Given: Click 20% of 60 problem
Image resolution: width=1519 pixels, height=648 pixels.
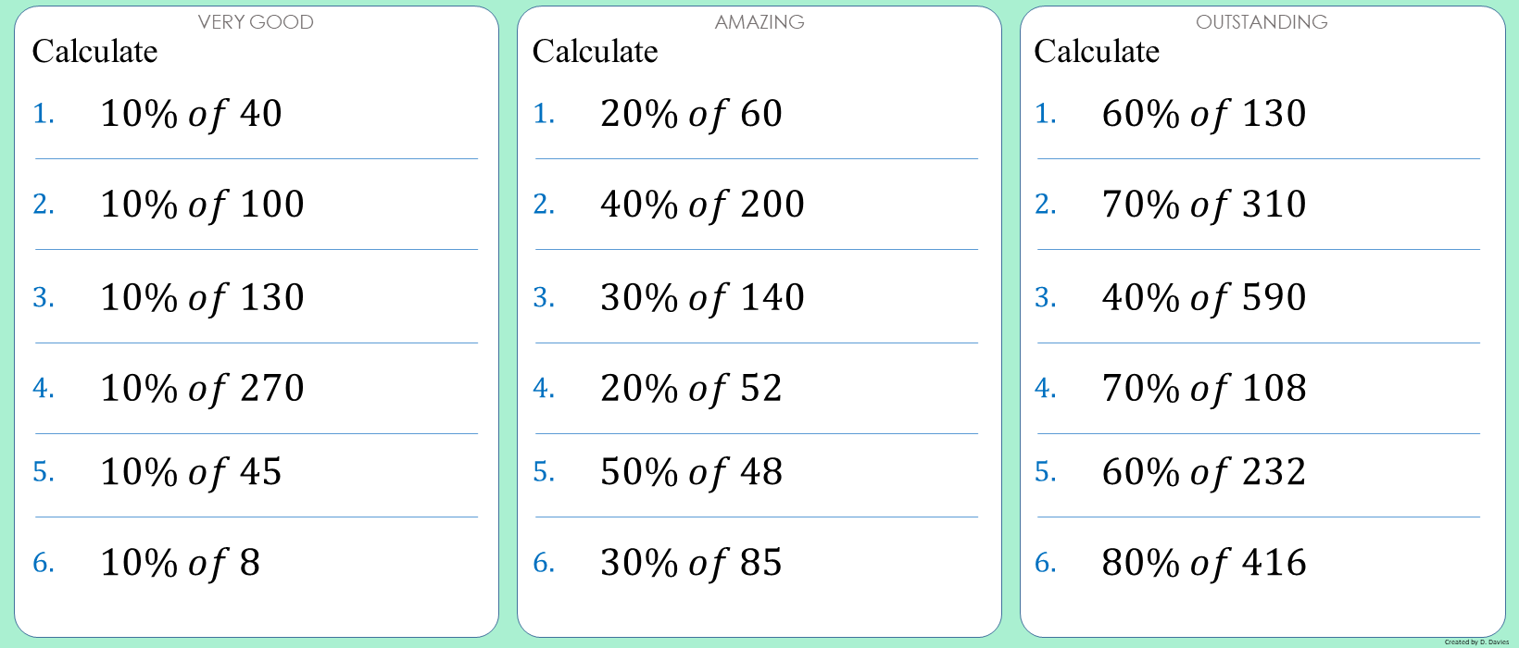Looking at the screenshot, I should coord(691,114).
